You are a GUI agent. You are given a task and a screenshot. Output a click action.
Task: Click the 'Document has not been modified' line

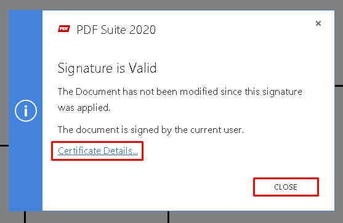pyautogui.click(x=180, y=91)
